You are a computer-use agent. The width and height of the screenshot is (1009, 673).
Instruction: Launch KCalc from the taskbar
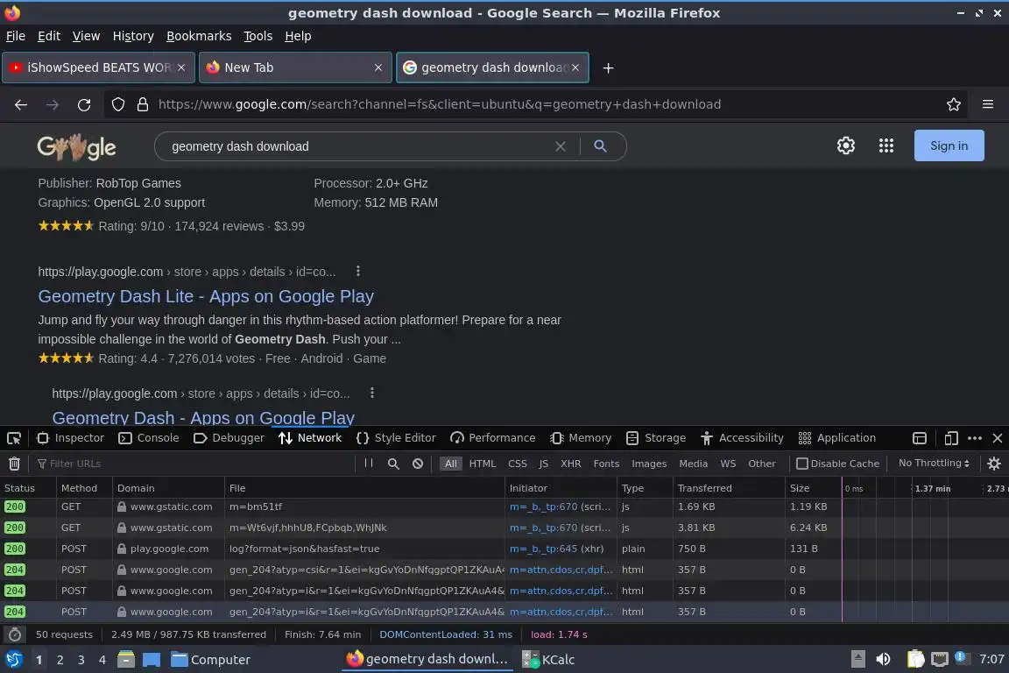[548, 660]
